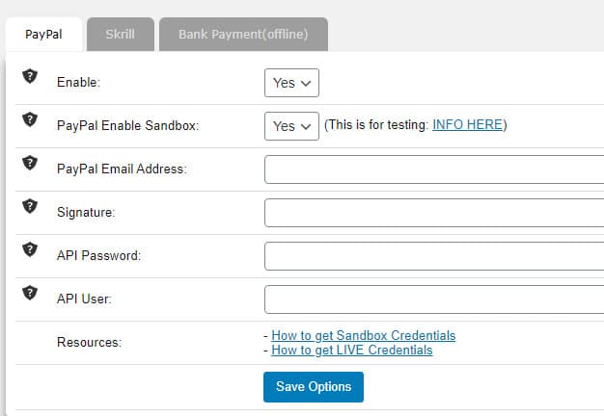
Task: Focus the API User input box
Action: click(434, 299)
